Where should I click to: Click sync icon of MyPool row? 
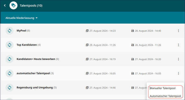click(x=9, y=31)
